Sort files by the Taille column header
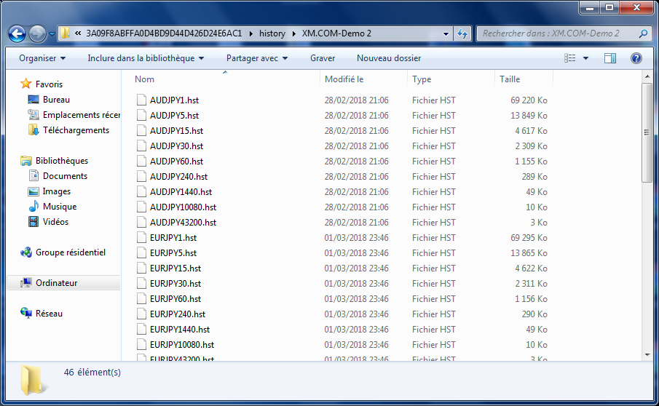This screenshot has width=659, height=406. click(x=510, y=79)
